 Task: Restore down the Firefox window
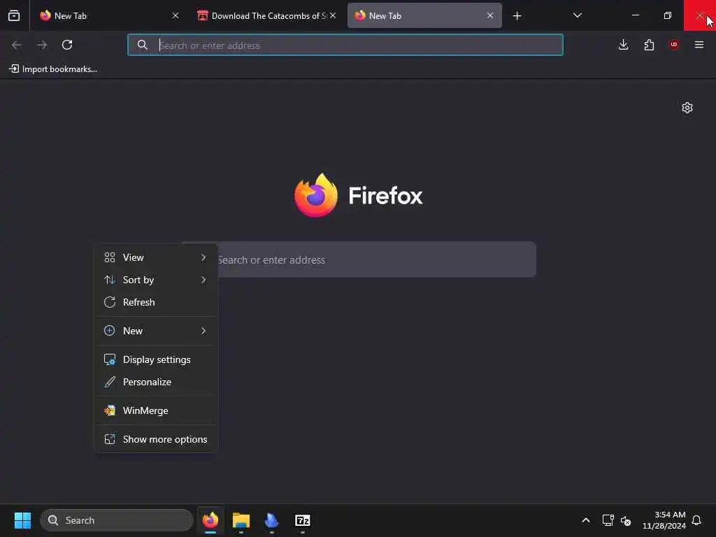click(x=668, y=15)
